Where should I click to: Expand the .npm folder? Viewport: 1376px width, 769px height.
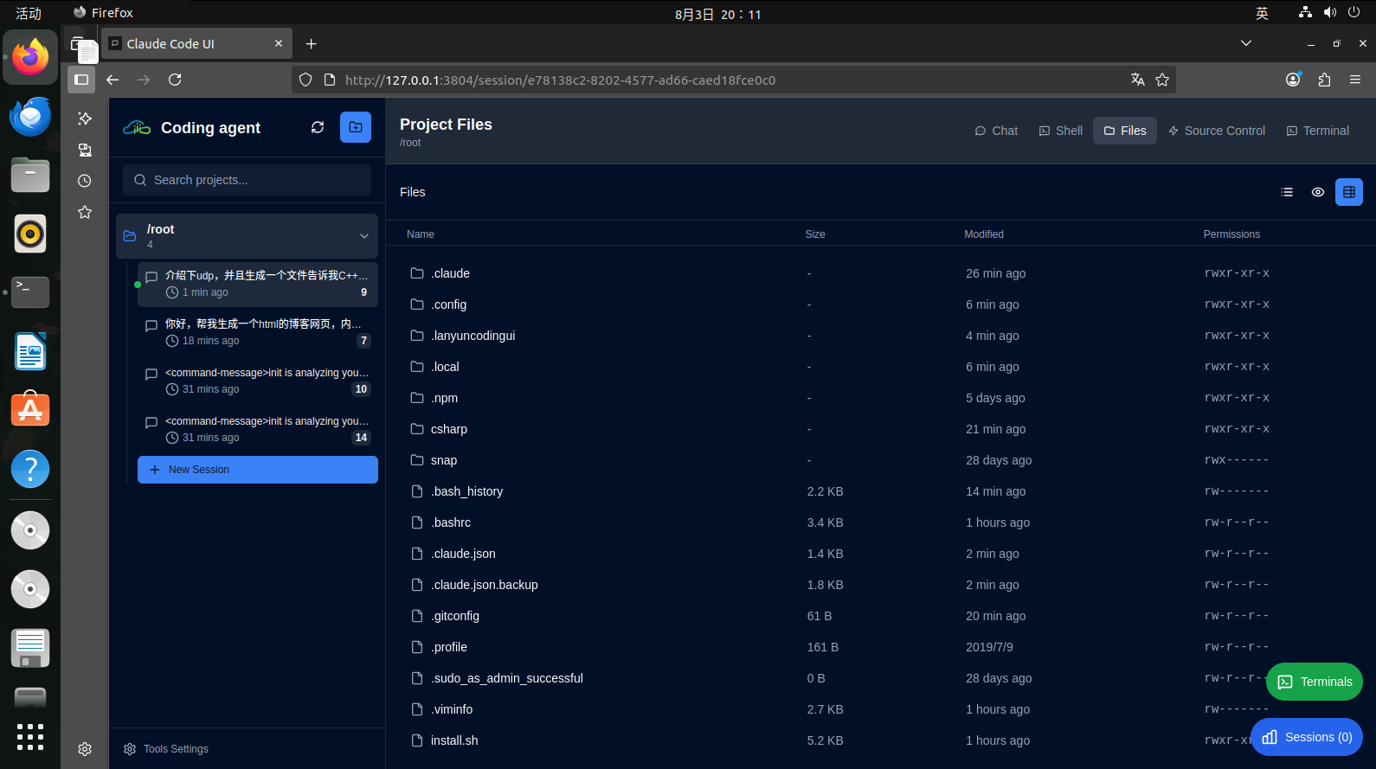tap(444, 398)
